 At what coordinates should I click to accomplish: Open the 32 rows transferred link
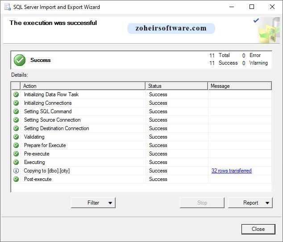pos(232,171)
